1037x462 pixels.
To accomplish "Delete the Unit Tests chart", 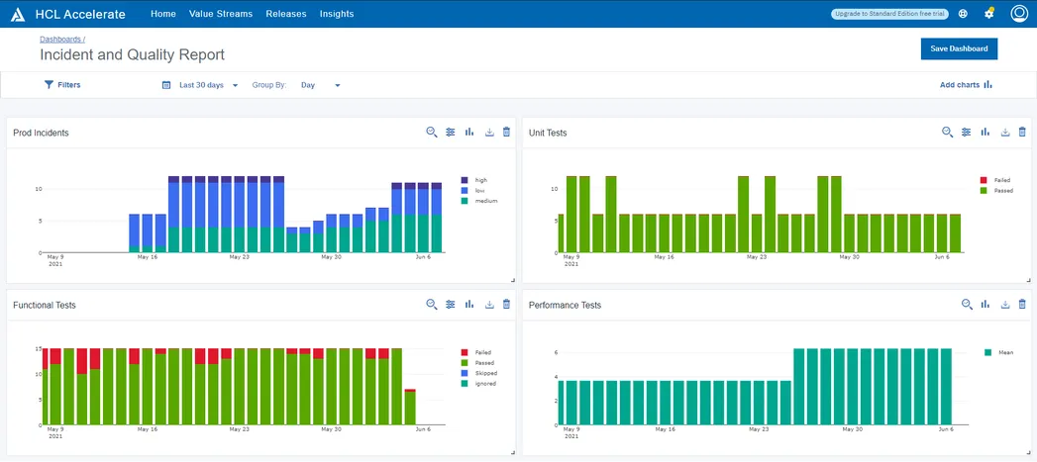I will click(1023, 133).
